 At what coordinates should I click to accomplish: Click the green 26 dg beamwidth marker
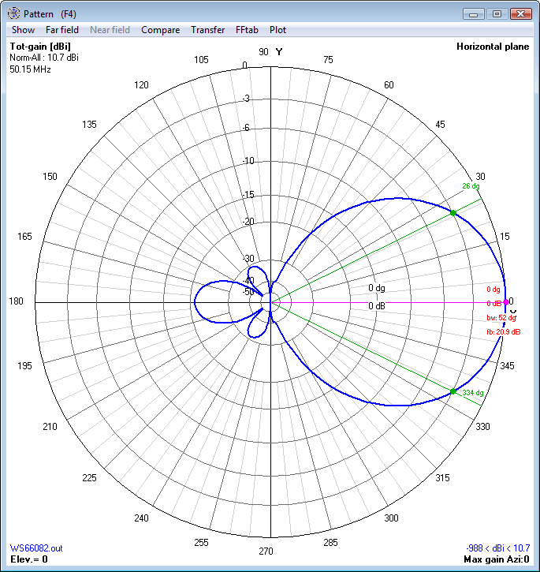click(452, 213)
